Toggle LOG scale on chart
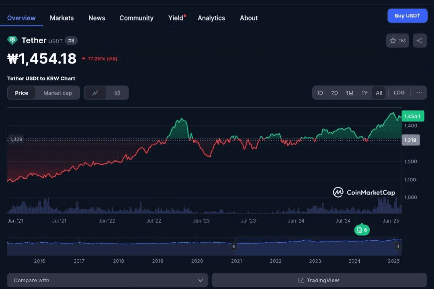 click(399, 93)
